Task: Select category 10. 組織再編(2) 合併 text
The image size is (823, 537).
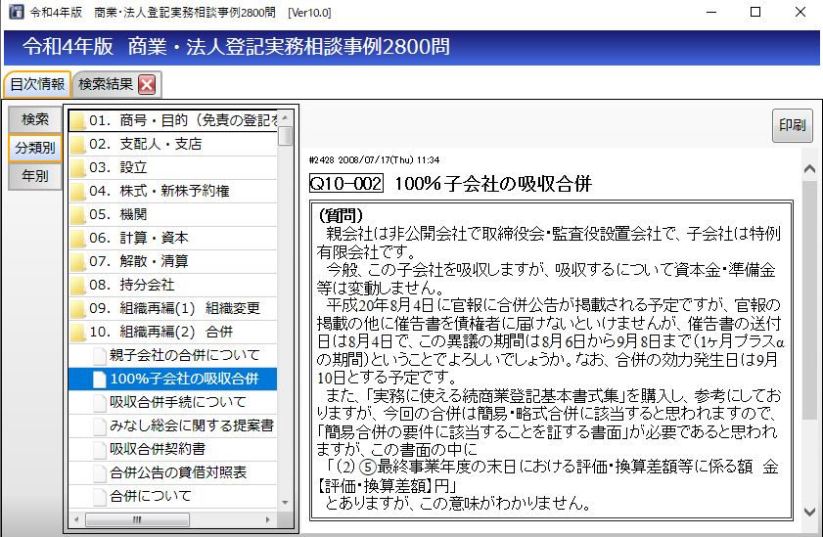Action: [x=160, y=332]
